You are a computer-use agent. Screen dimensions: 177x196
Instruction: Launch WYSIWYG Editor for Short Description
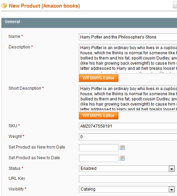(x=98, y=116)
